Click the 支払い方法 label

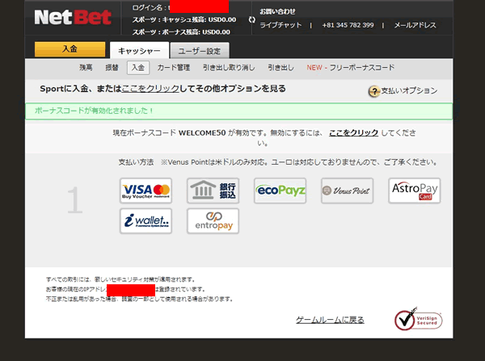click(x=136, y=162)
